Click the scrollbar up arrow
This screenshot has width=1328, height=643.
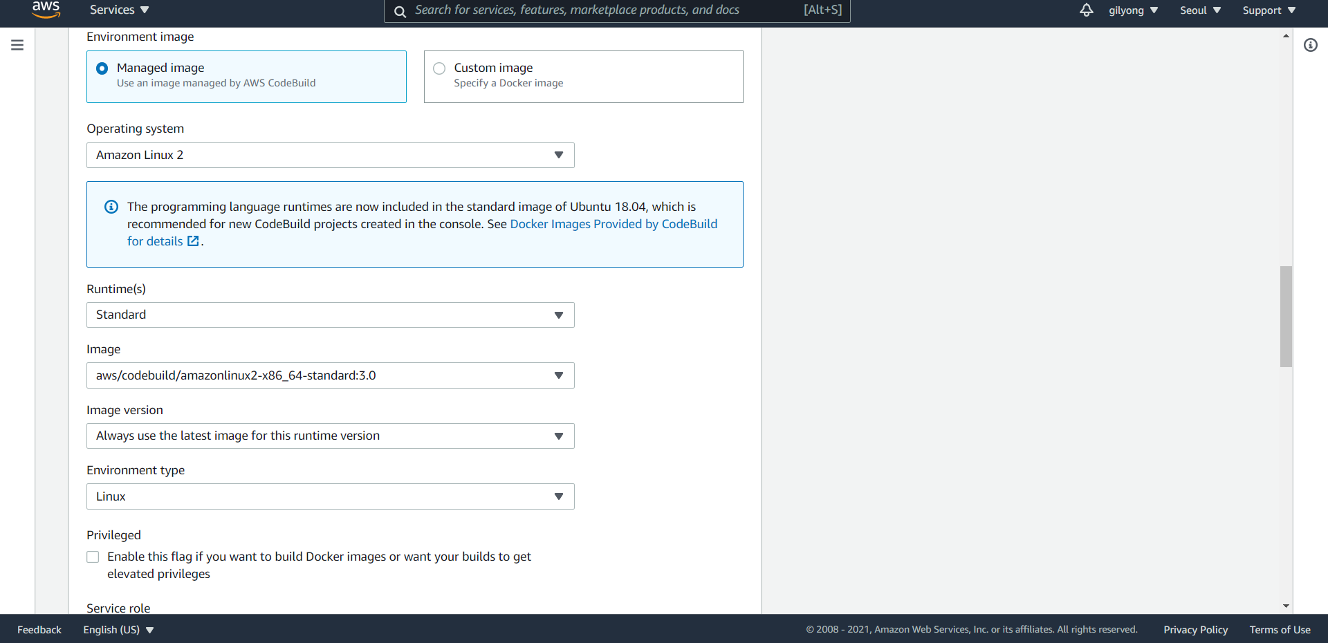click(x=1286, y=35)
